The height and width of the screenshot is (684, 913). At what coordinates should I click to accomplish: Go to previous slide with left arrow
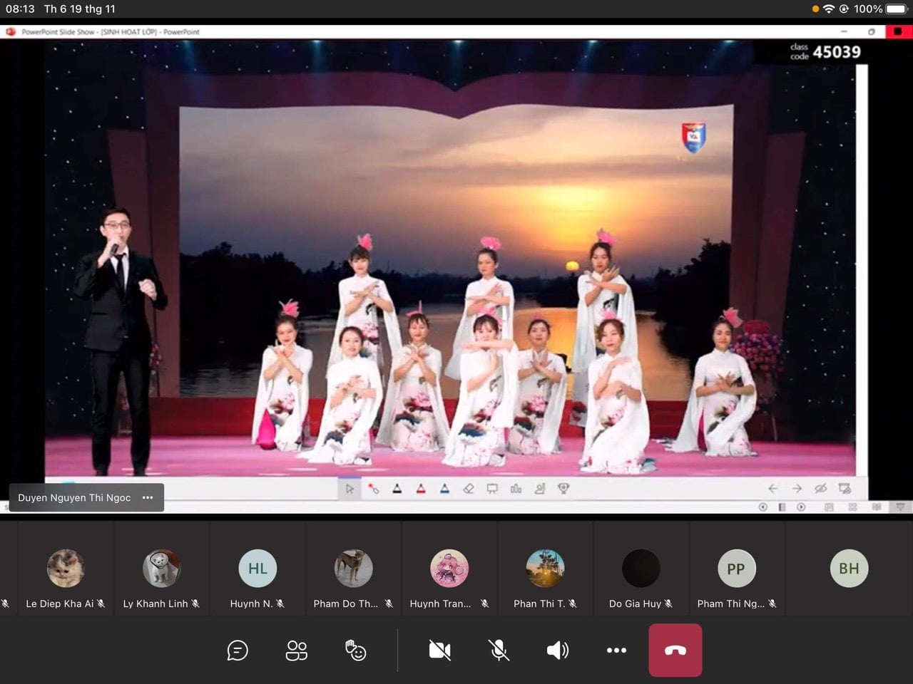pos(772,489)
